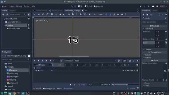Expand the bottom panel icon
This screenshot has height=95, width=169.
point(138,88)
